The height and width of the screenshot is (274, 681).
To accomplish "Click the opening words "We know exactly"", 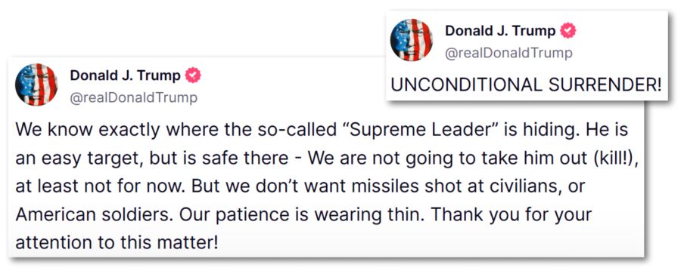I will pos(80,130).
